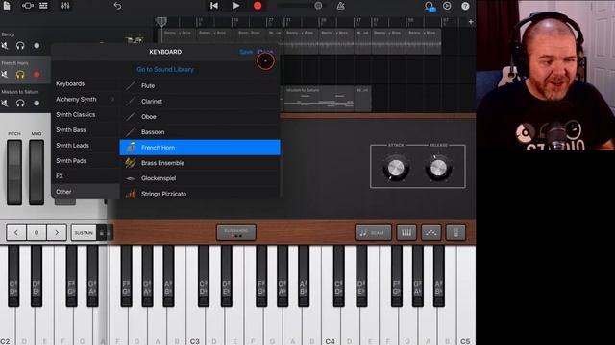This screenshot has height=345, width=615.
Task: Open keyboard controls settings icon
Action: coord(455,232)
